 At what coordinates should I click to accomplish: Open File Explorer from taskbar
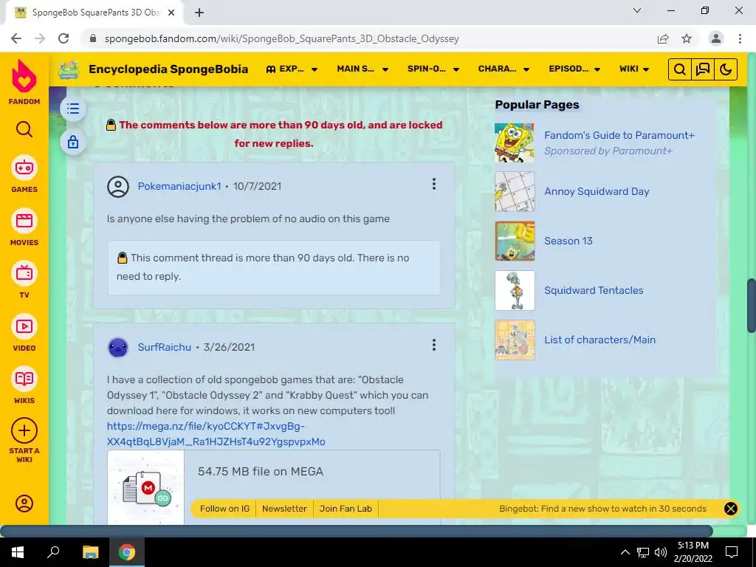point(90,552)
